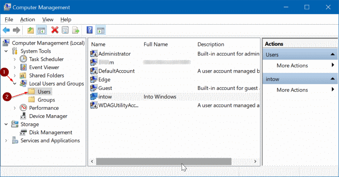Click the Export List toolbar icon
Viewport: 339px width, 177px height.
(x=76, y=30)
